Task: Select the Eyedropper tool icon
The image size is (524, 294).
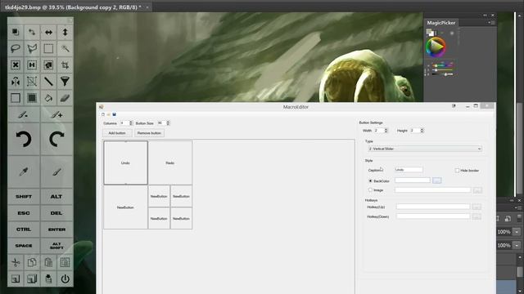Action: (24, 172)
